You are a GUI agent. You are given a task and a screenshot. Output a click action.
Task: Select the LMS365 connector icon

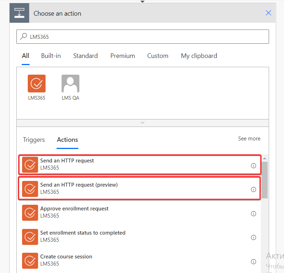[37, 84]
